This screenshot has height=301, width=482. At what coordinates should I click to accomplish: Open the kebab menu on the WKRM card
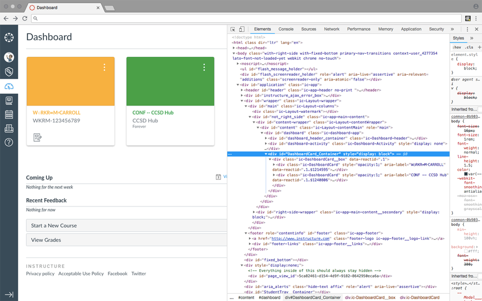(x=105, y=68)
